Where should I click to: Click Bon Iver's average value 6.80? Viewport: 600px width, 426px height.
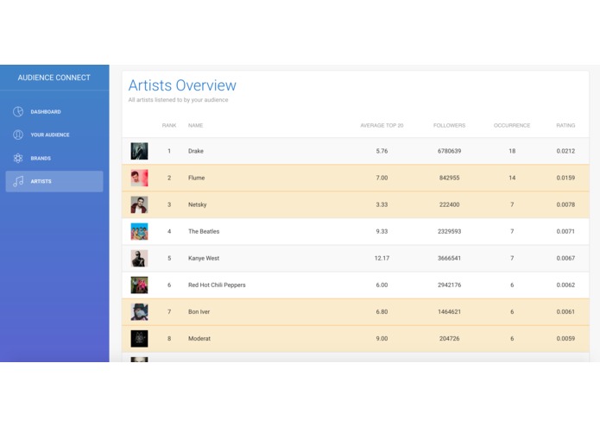coord(382,312)
